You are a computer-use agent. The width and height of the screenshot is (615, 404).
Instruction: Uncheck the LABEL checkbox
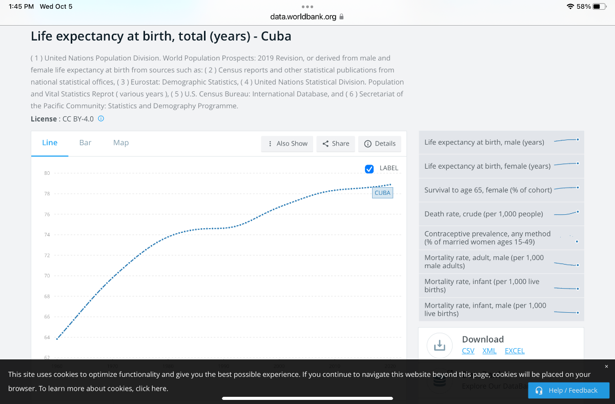click(369, 169)
